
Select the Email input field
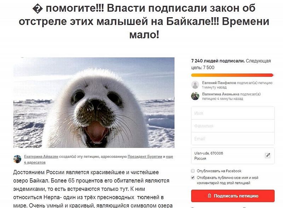[233, 138]
